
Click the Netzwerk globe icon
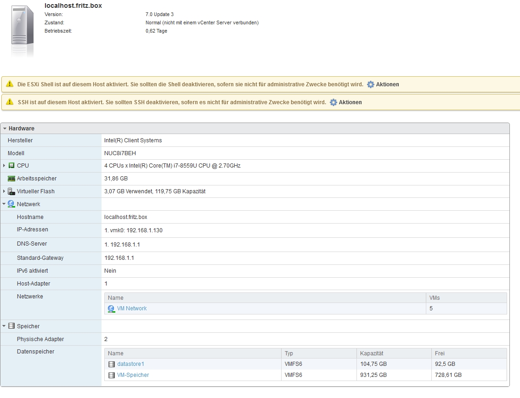(x=11, y=204)
